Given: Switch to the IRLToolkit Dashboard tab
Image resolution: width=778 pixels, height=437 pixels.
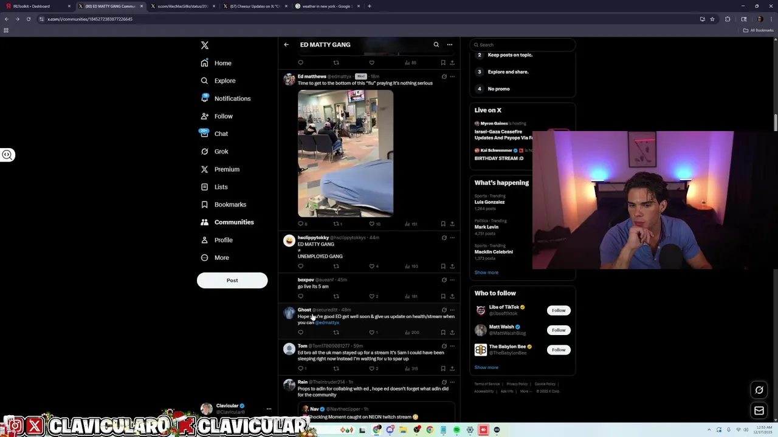Looking at the screenshot, I should [x=38, y=6].
